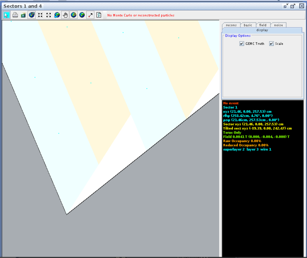This screenshot has height=258, width=307.
Task: Click the maximize window button in title bar
Action: [x=293, y=6]
